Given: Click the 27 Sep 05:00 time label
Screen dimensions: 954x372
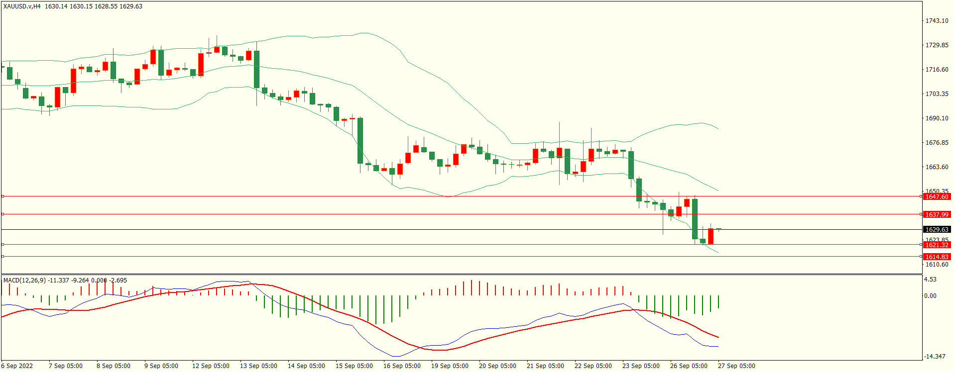Looking at the screenshot, I should (x=736, y=366).
